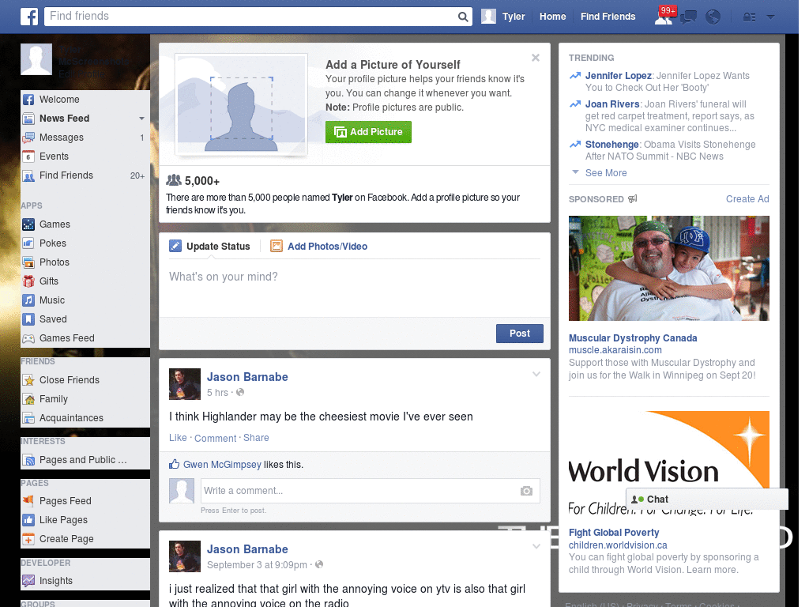
Task: Open the messages chat bubbles icon
Action: click(688, 17)
